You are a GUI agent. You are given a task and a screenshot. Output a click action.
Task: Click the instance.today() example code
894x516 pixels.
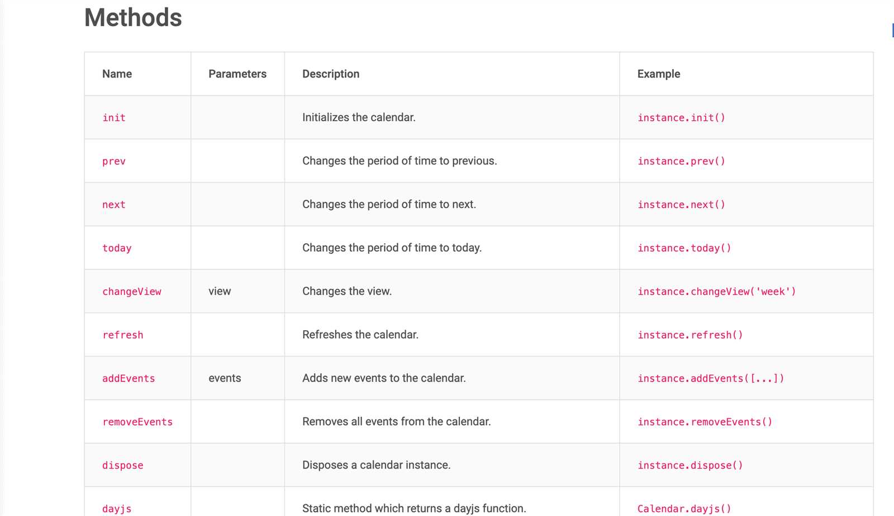click(x=684, y=248)
